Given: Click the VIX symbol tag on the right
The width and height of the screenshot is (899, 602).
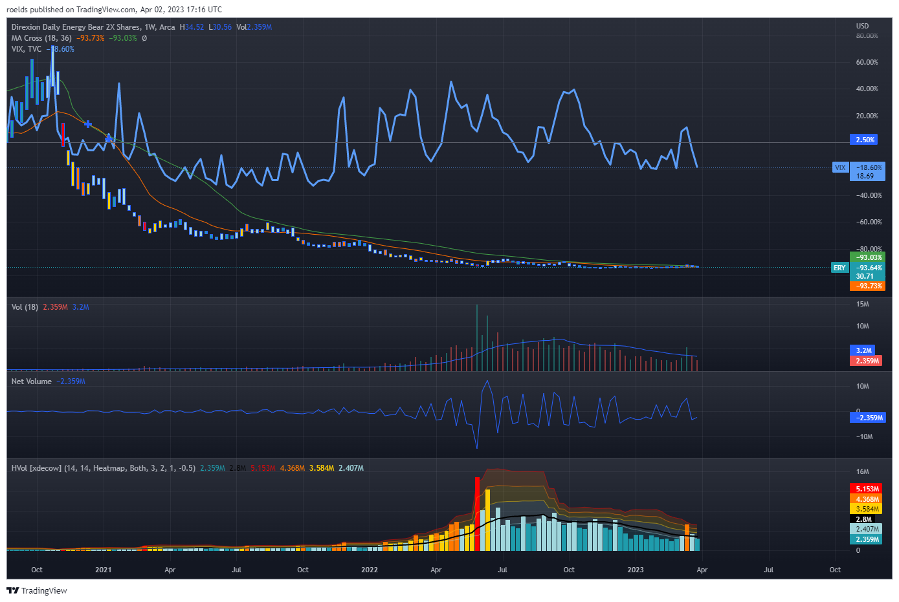Looking at the screenshot, I should [x=840, y=167].
